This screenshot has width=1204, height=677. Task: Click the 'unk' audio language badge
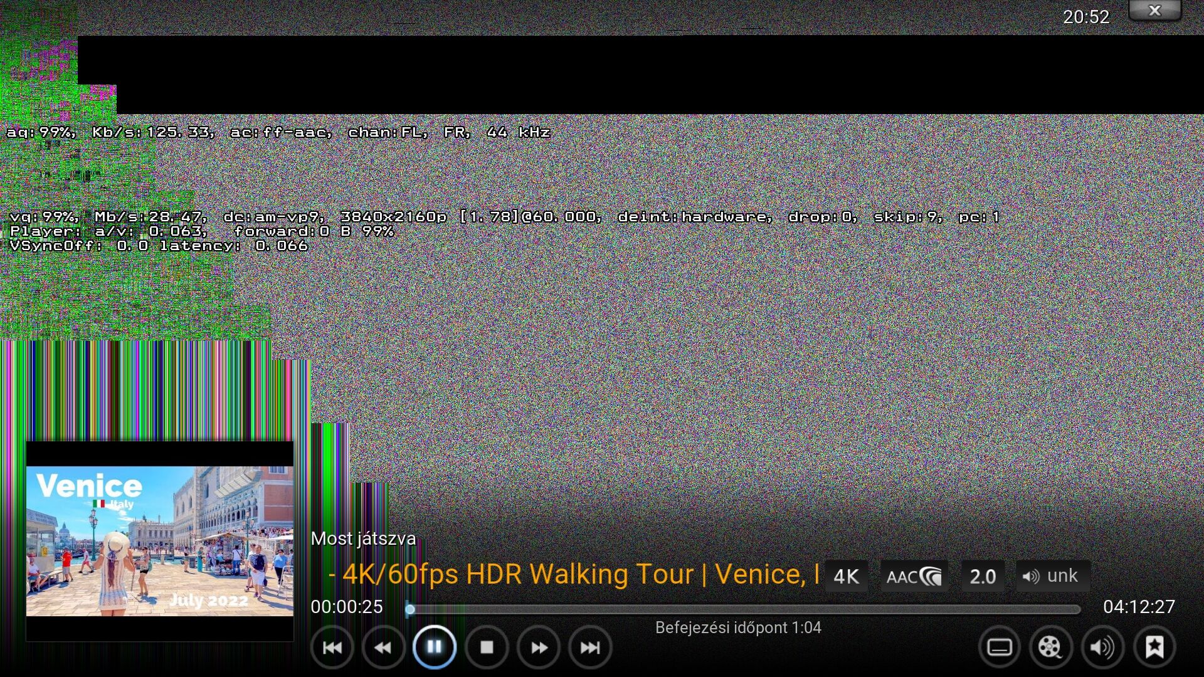1053,576
